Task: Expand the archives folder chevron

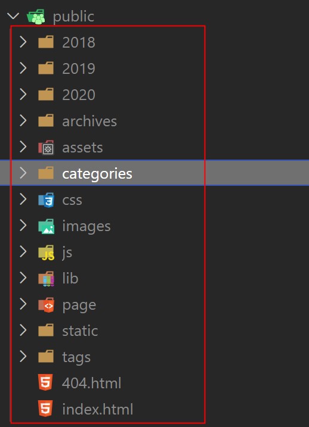Action: 23,121
